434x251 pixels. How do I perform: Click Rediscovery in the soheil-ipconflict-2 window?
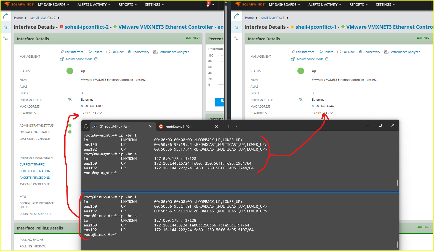tap(139, 52)
